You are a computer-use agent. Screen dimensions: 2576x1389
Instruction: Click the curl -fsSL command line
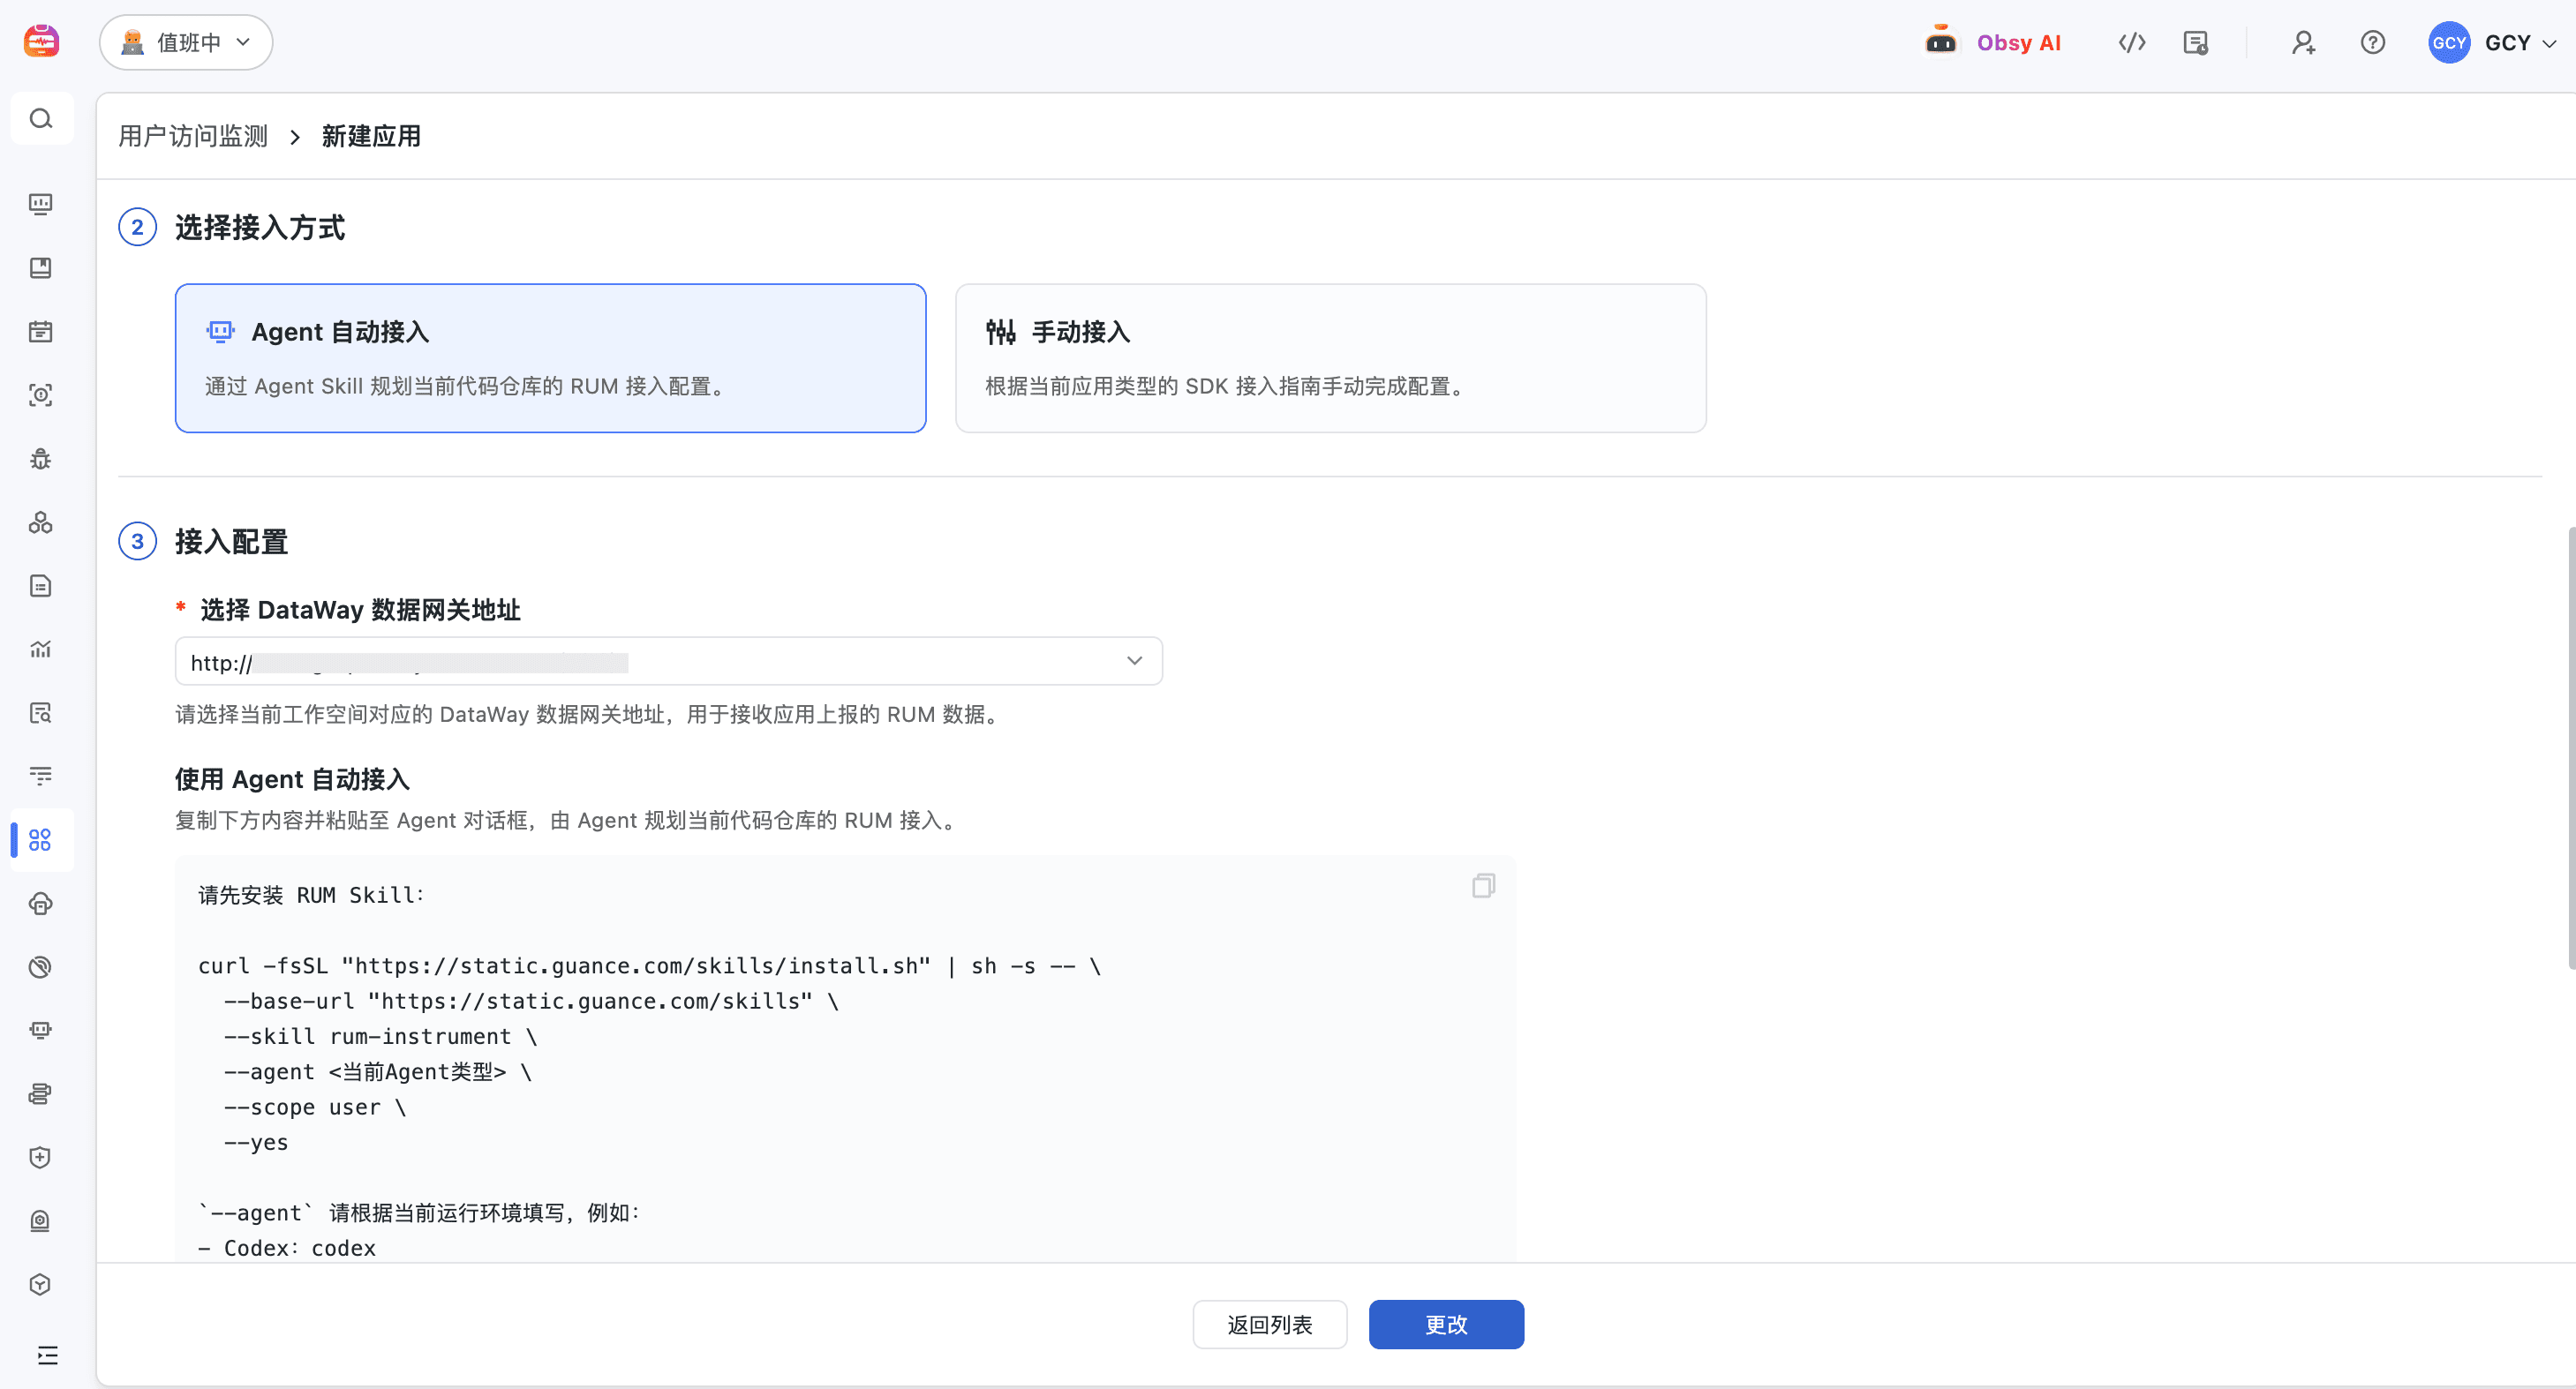click(x=649, y=966)
